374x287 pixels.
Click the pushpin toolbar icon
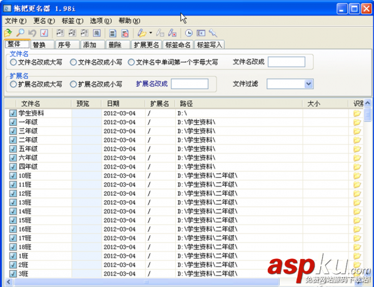click(213, 33)
